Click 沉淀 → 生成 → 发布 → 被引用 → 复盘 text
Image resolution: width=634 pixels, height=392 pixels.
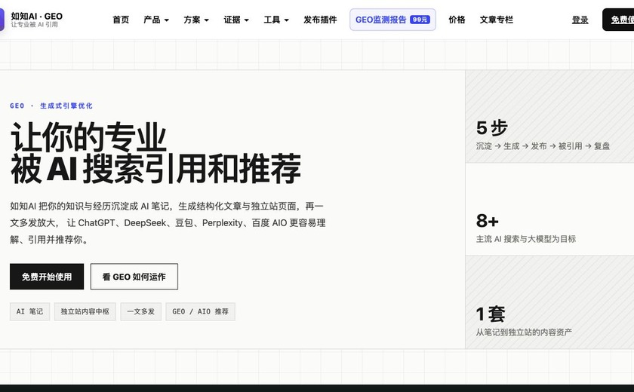[x=543, y=146]
